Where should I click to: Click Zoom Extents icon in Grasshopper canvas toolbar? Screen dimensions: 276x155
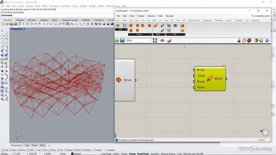[155, 40]
